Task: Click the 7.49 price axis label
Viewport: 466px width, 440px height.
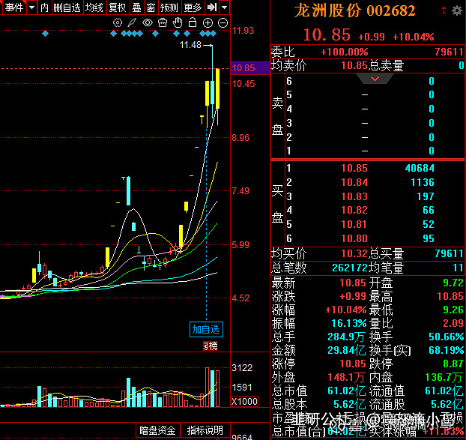Action: point(240,191)
